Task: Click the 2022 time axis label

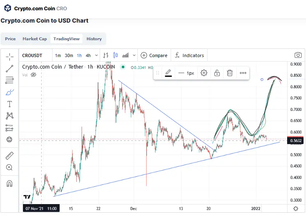Action: click(256, 209)
